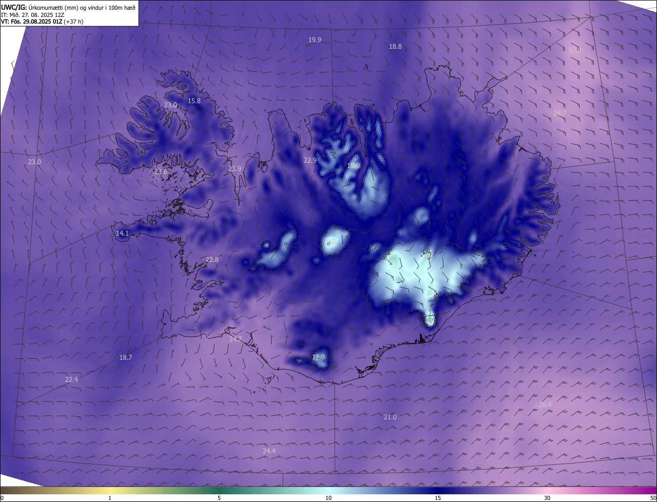Click the 10 tick on the color scale
The width and height of the screenshot is (657, 502).
(x=328, y=498)
